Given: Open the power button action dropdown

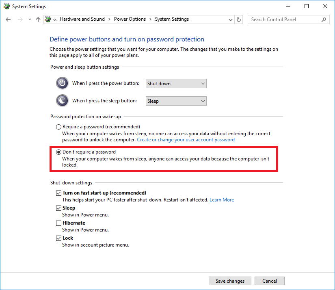Looking at the screenshot, I should click(176, 84).
